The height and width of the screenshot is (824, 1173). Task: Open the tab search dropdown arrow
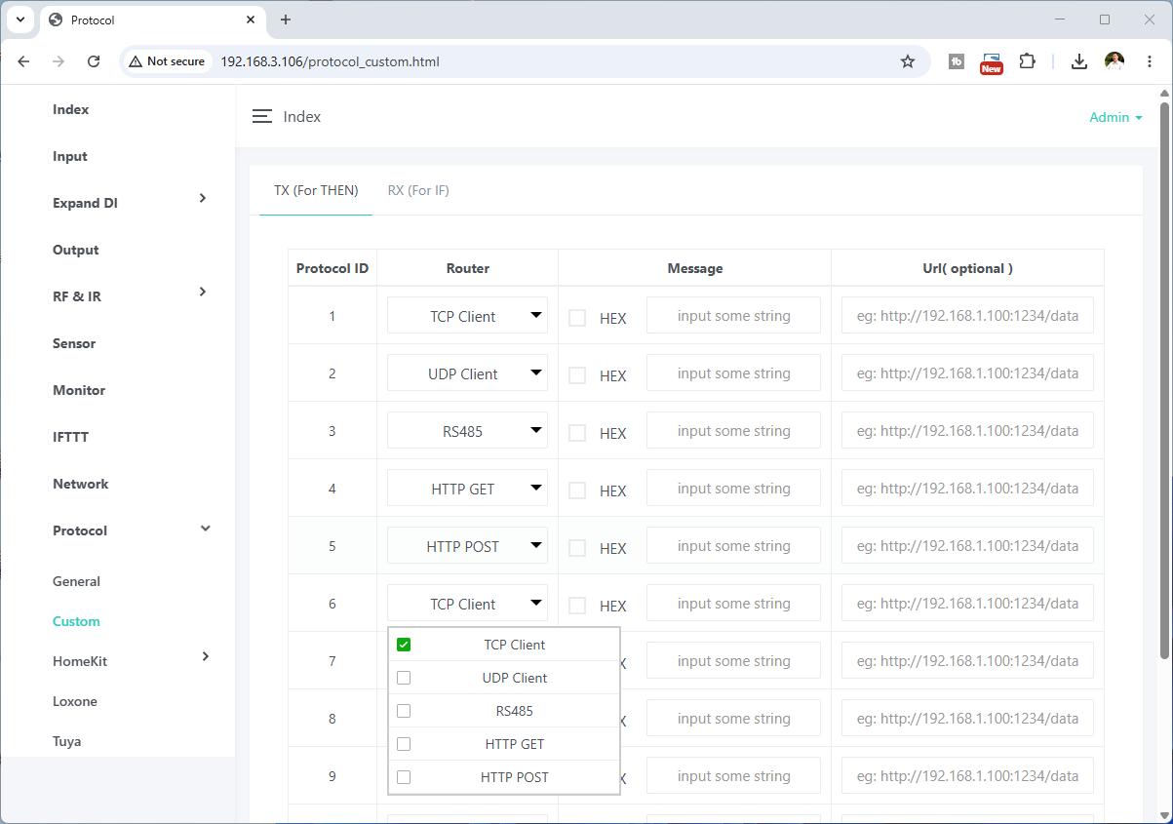pos(20,20)
